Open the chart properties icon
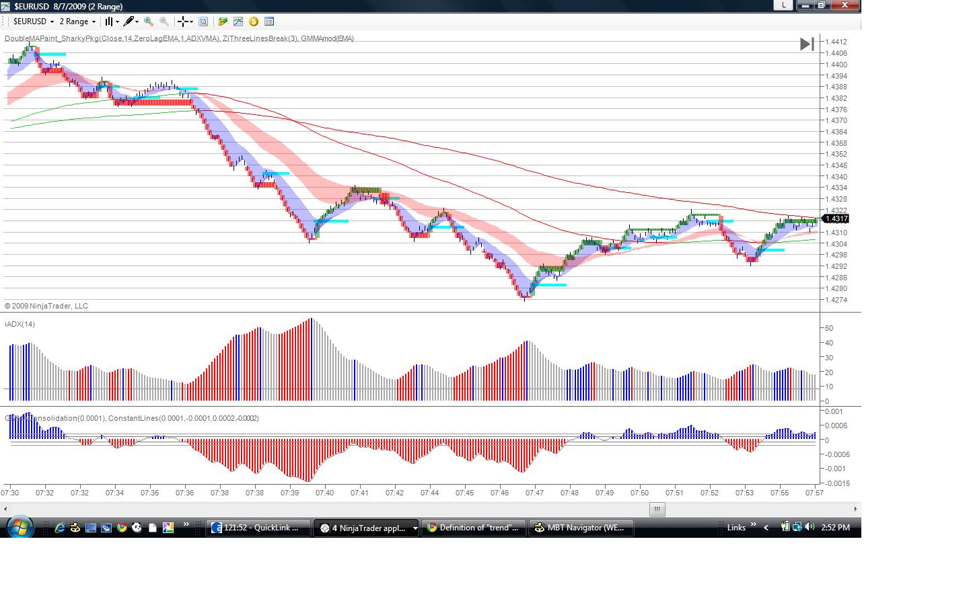The width and height of the screenshot is (969, 605). 203,22
